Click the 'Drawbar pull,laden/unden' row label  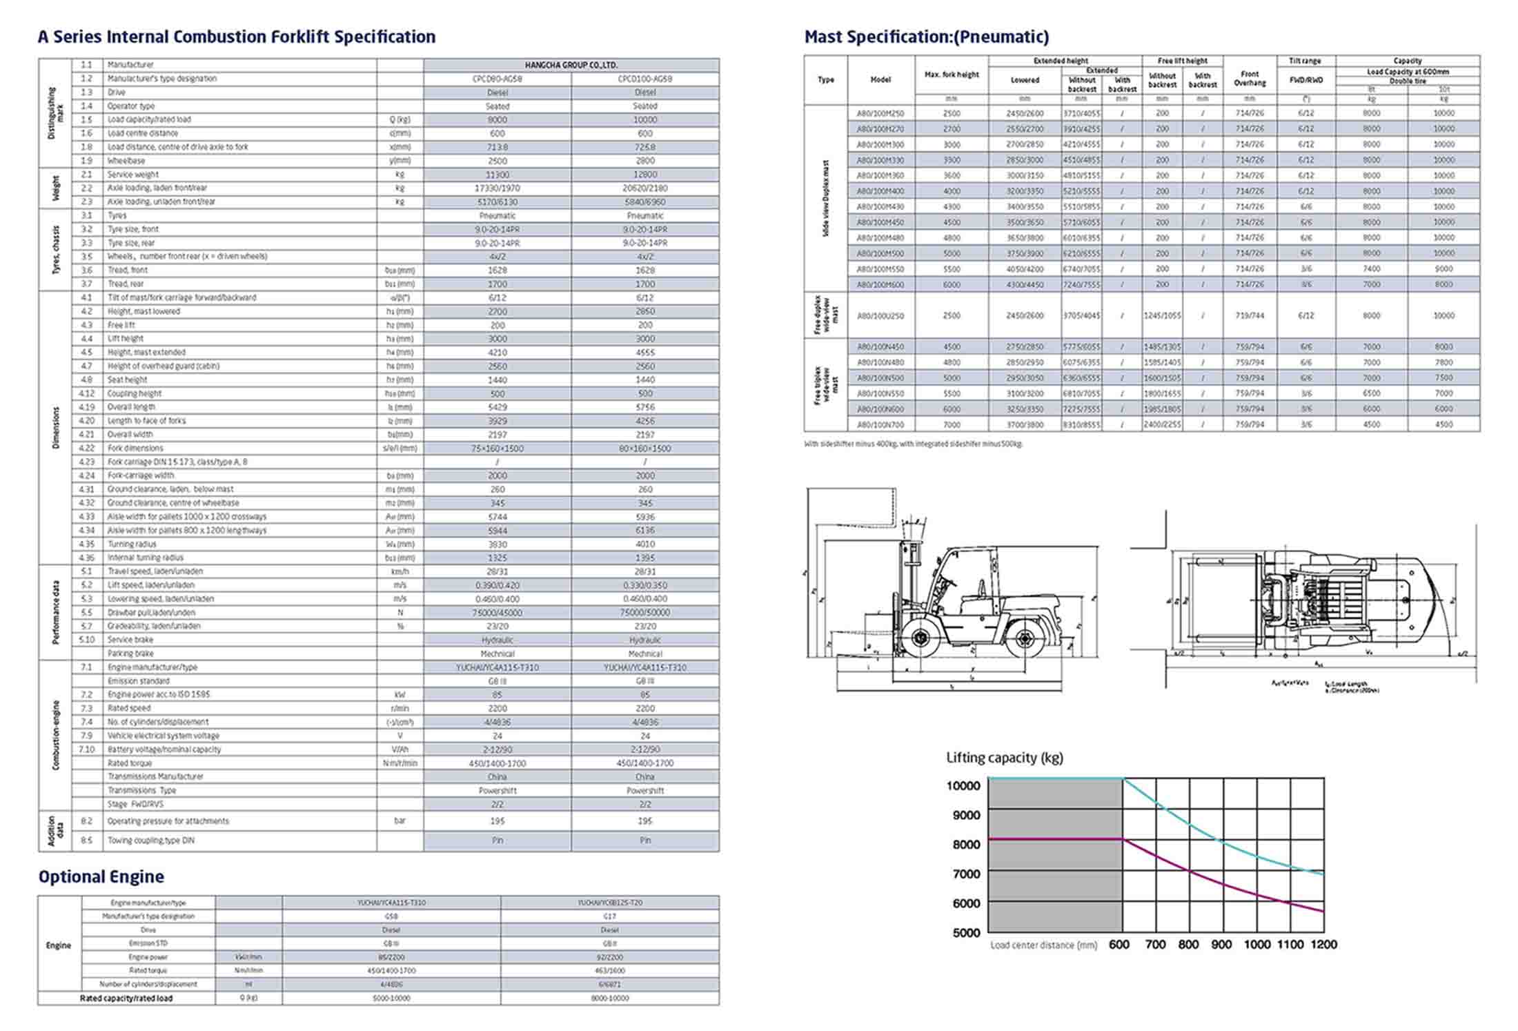coord(151,613)
